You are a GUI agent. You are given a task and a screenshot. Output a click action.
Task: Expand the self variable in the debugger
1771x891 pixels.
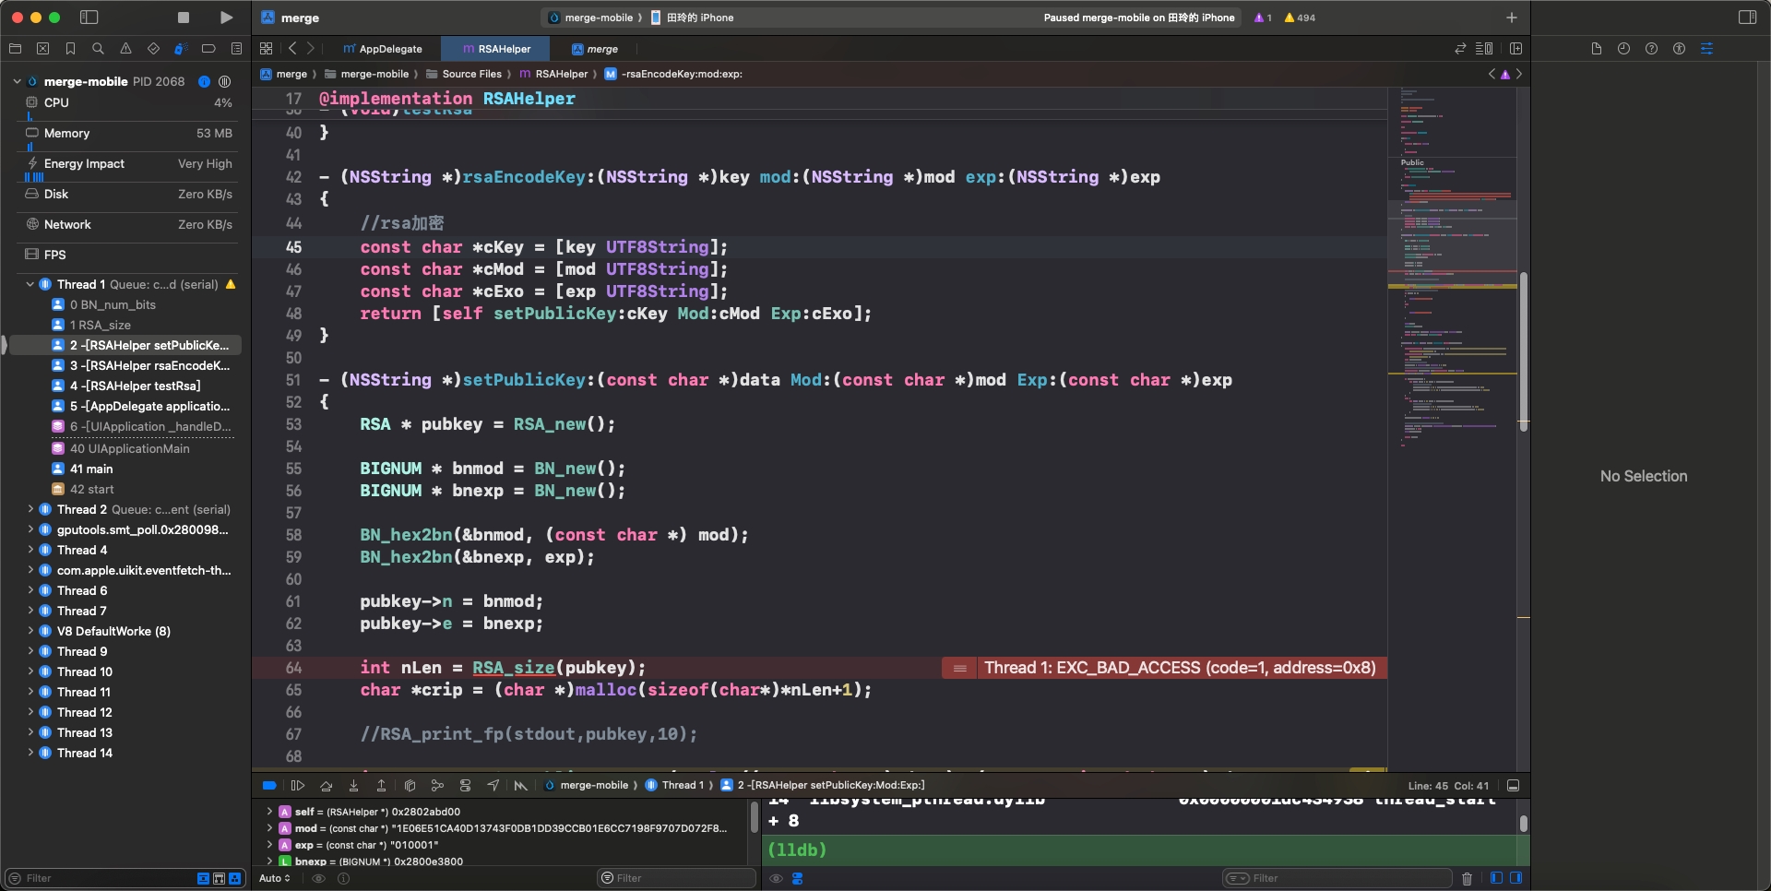click(x=269, y=812)
